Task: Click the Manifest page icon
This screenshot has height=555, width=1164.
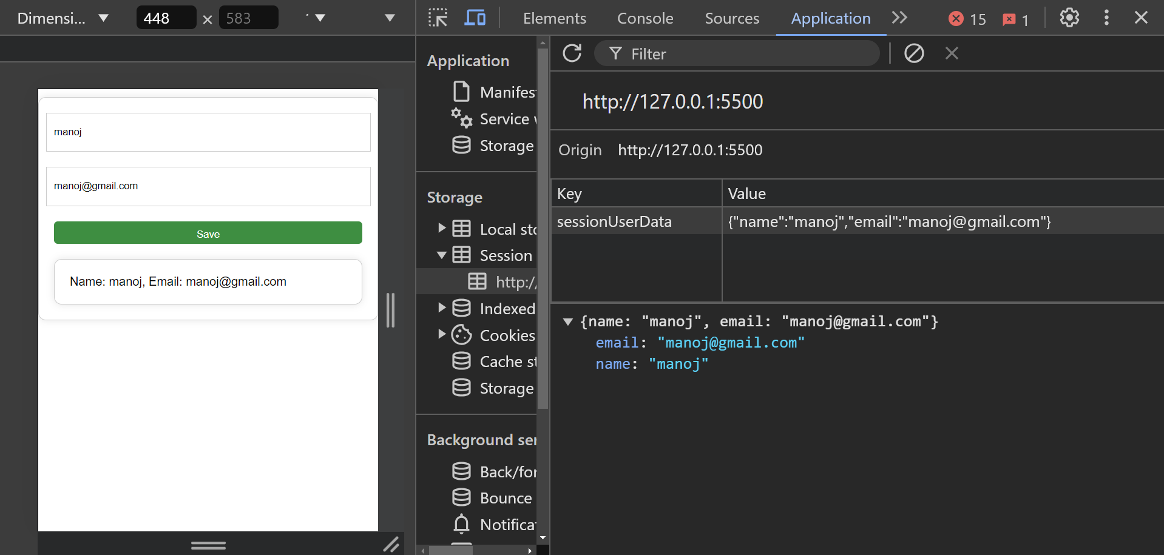Action: (462, 91)
